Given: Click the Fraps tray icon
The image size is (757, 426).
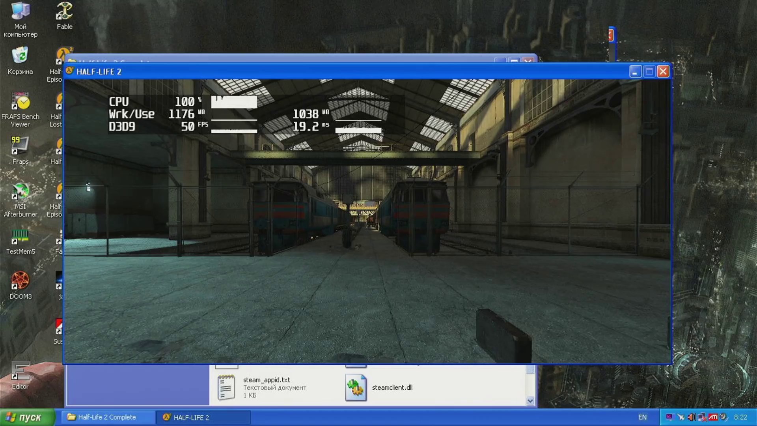Looking at the screenshot, I should [670, 417].
